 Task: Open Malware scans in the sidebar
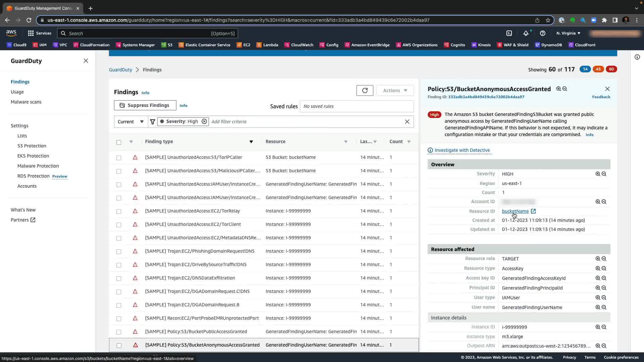26,102
